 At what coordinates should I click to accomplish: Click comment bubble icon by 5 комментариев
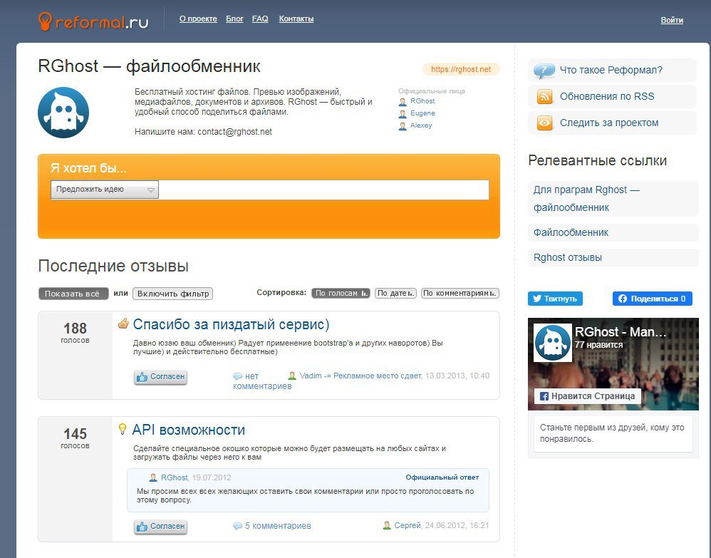238,526
